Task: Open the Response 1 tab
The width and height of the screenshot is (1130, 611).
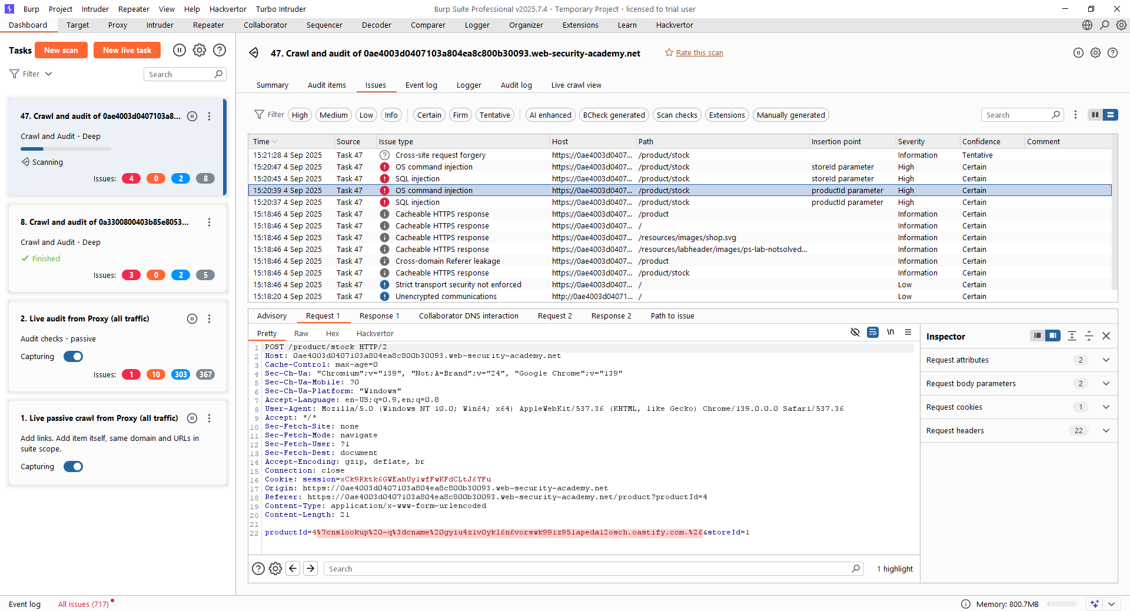Action: tap(379, 316)
